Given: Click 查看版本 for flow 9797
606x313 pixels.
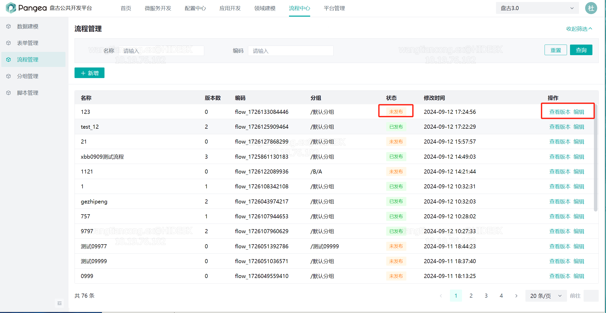Looking at the screenshot, I should coord(560,231).
